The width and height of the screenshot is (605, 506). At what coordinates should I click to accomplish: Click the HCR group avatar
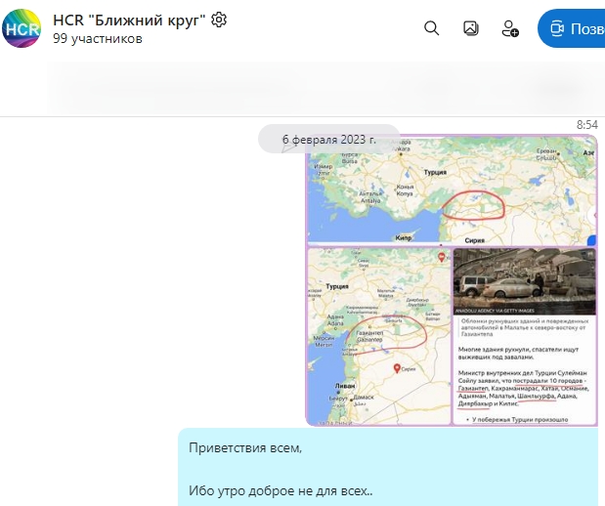click(x=22, y=28)
